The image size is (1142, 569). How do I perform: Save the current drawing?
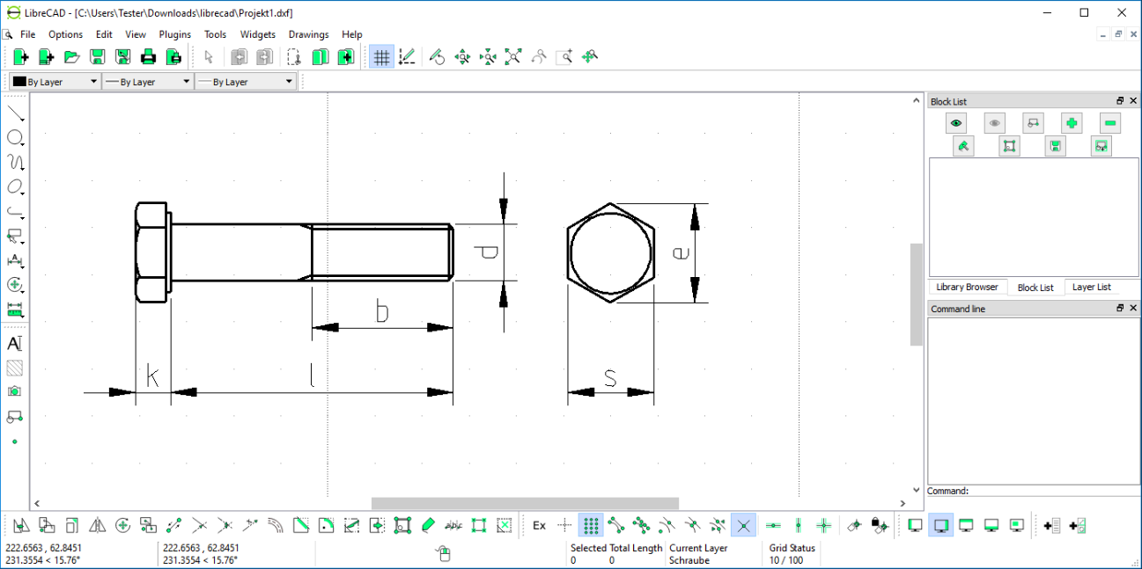pyautogui.click(x=97, y=55)
